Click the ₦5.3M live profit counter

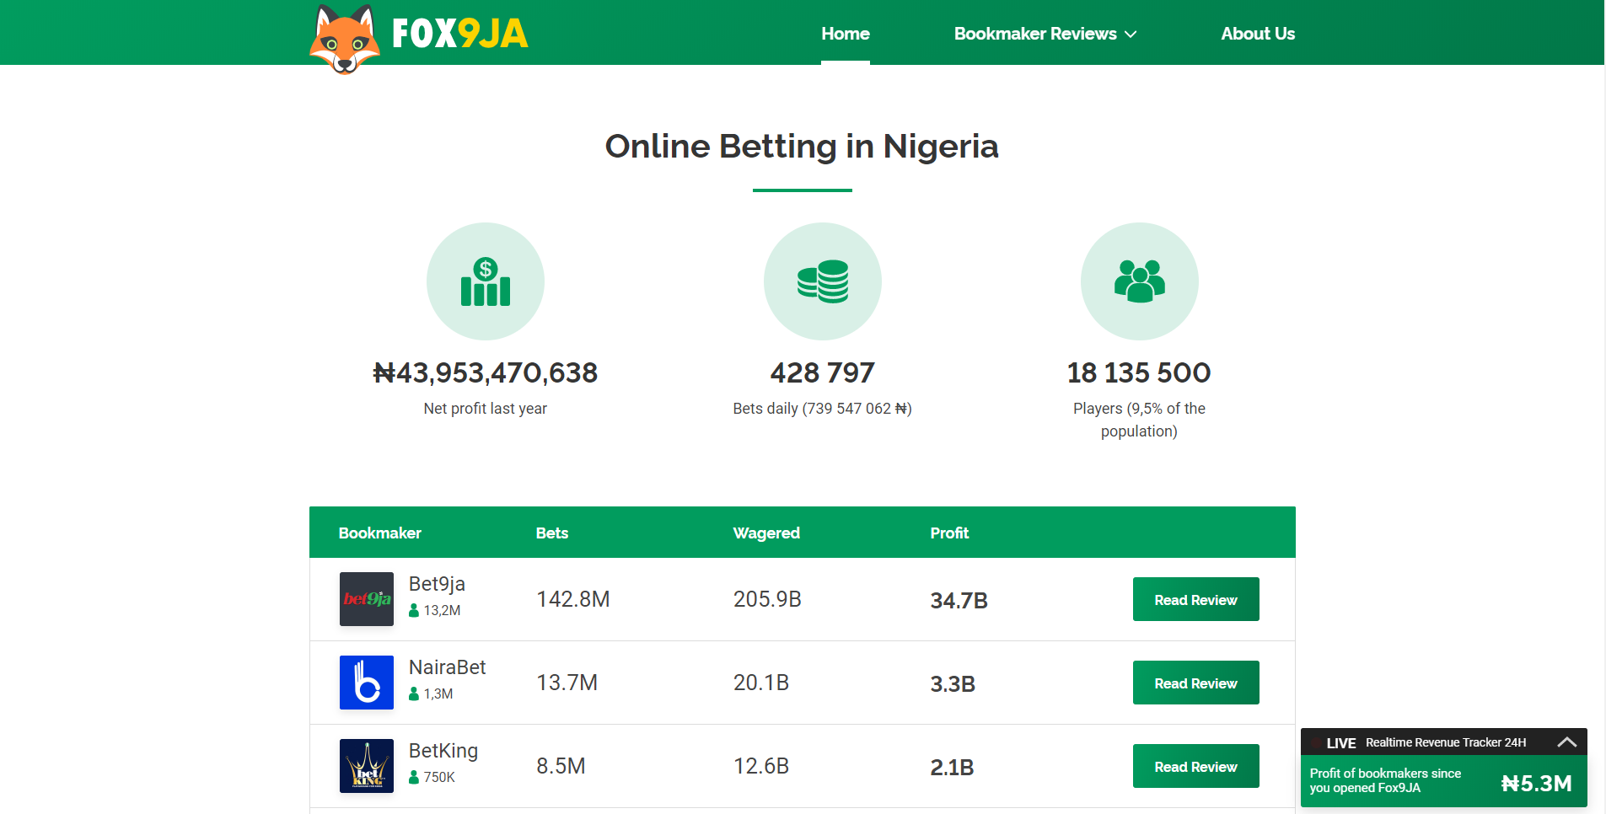(x=1537, y=784)
